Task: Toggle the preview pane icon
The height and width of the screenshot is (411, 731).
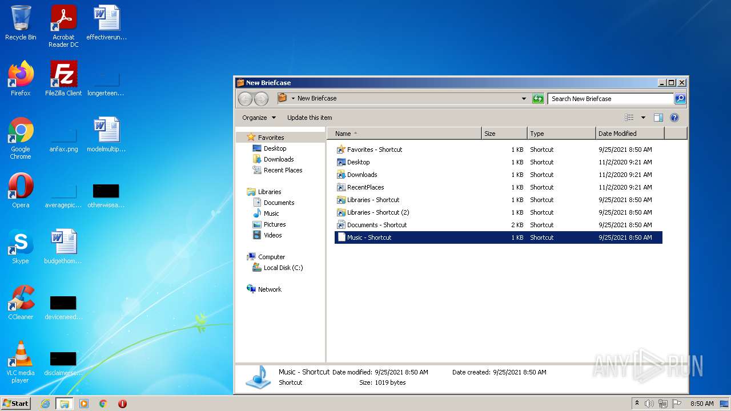Action: coord(658,118)
